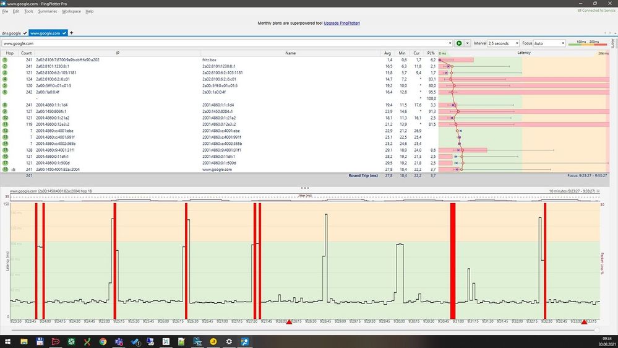Open the Help menu
Viewport: 618px width, 348px height.
click(90, 11)
